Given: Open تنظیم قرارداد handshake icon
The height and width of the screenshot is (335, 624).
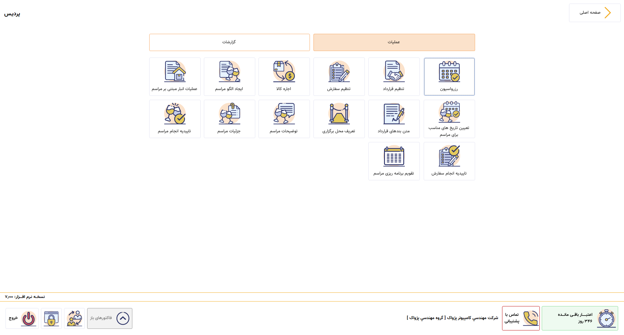Looking at the screenshot, I should coord(394,72).
